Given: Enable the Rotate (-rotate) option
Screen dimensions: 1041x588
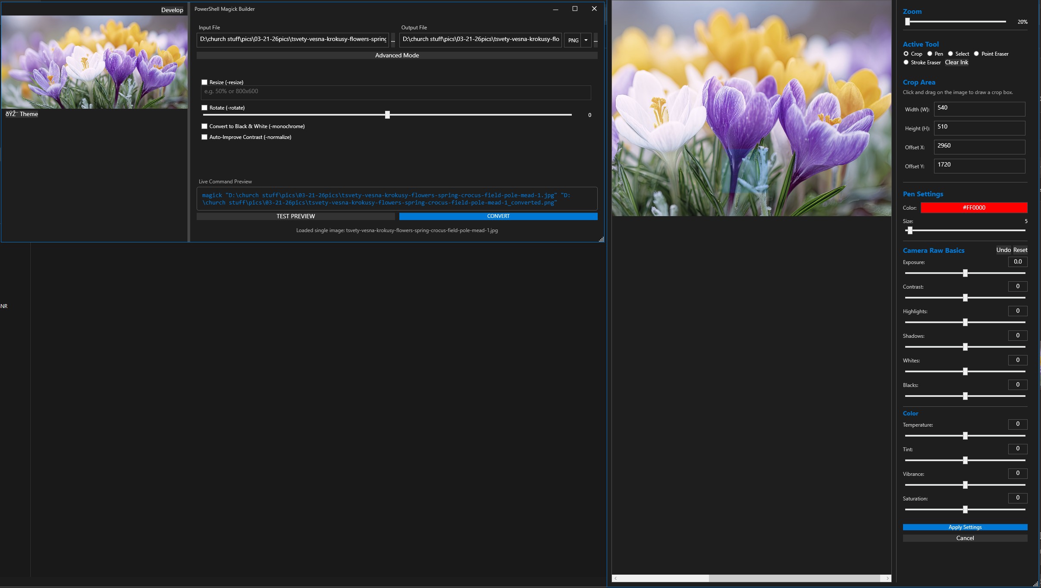Looking at the screenshot, I should click(x=204, y=107).
